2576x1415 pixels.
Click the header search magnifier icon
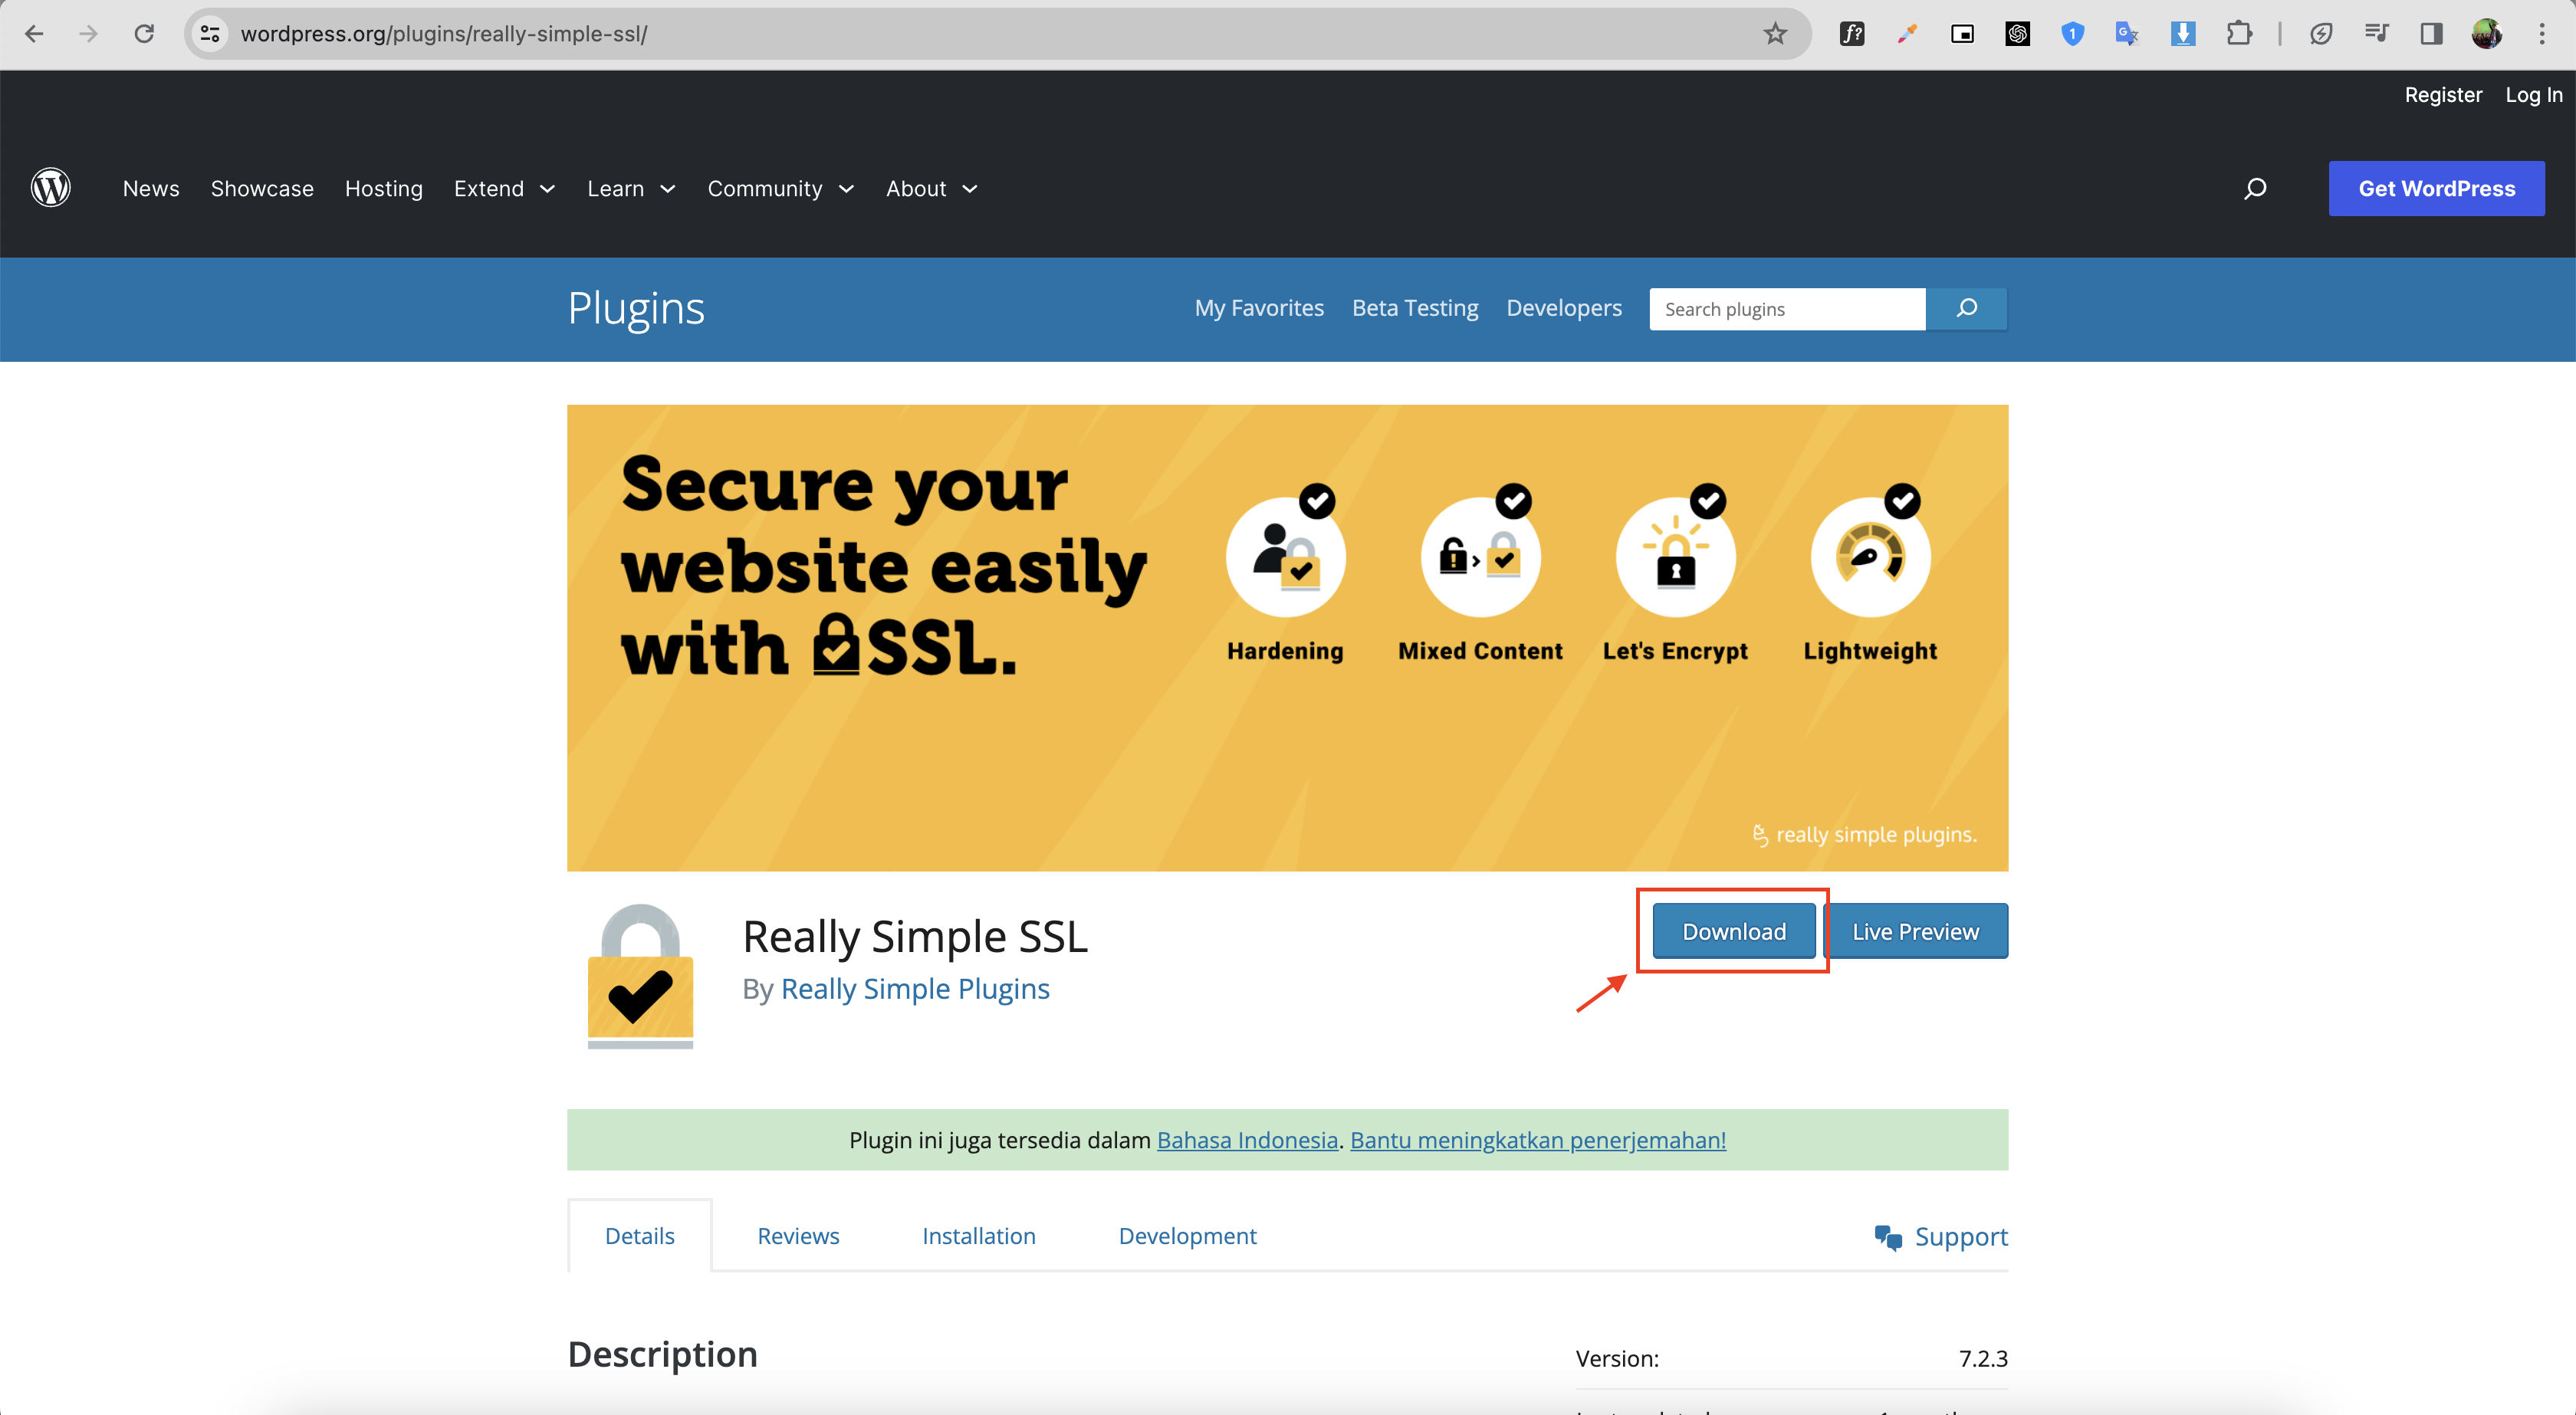tap(2254, 188)
